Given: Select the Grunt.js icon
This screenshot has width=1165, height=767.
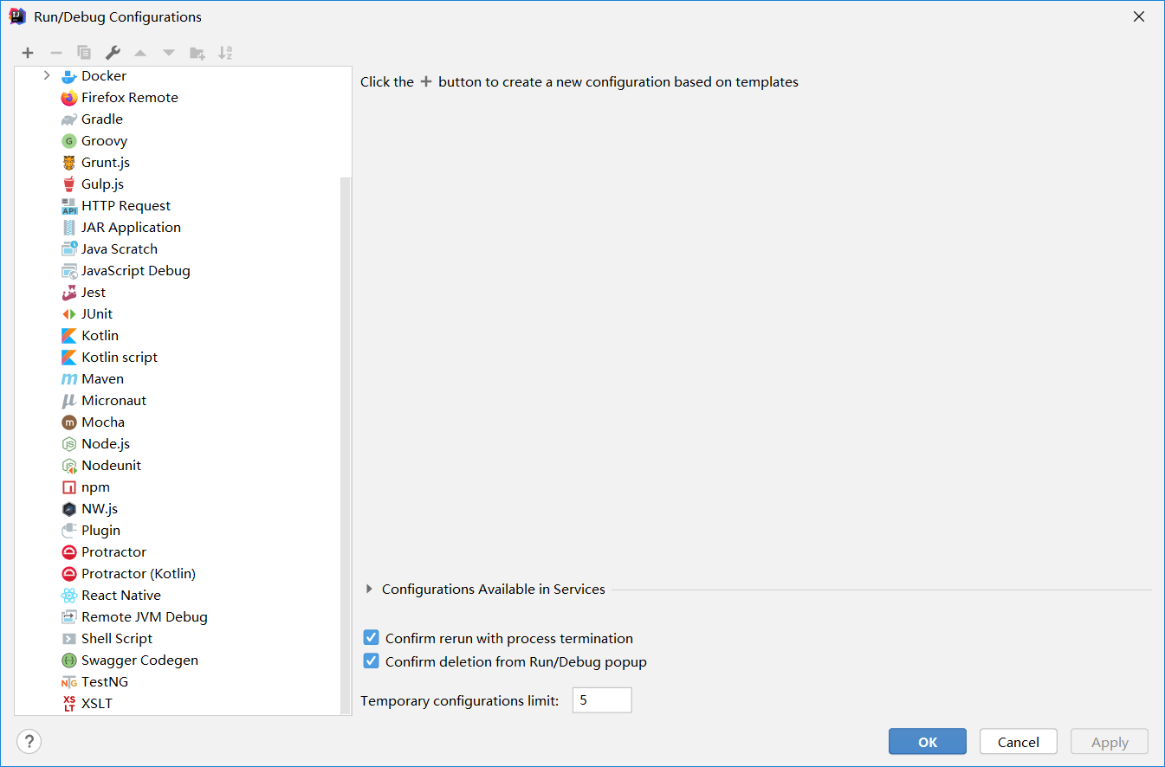Looking at the screenshot, I should point(69,163).
